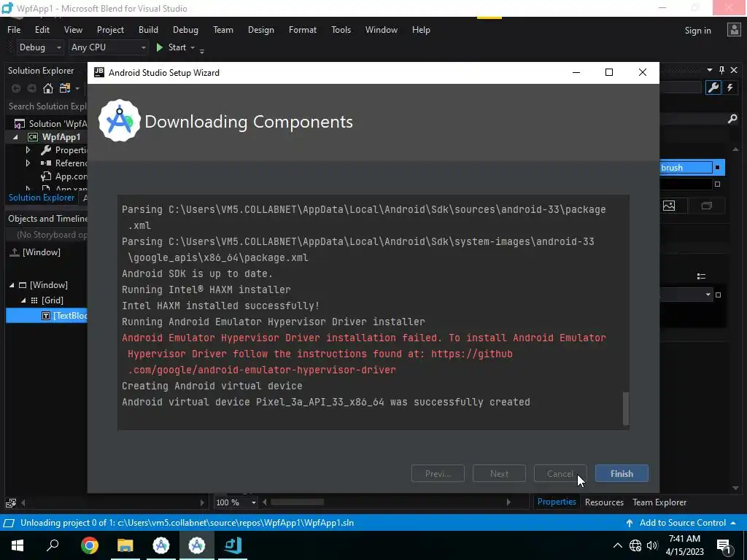
Task: Click the advanced marker square beside the dropdown
Action: pos(719,295)
